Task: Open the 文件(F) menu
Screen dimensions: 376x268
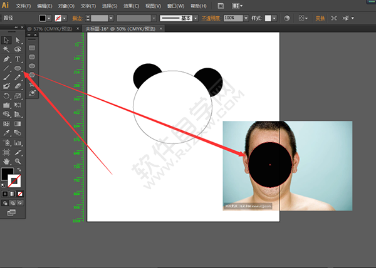Action: 23,5
